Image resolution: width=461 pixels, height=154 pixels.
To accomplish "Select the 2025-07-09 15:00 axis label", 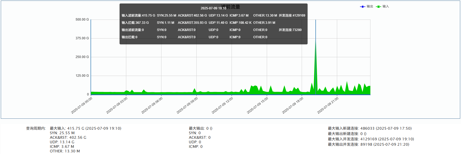I will point(258,105).
